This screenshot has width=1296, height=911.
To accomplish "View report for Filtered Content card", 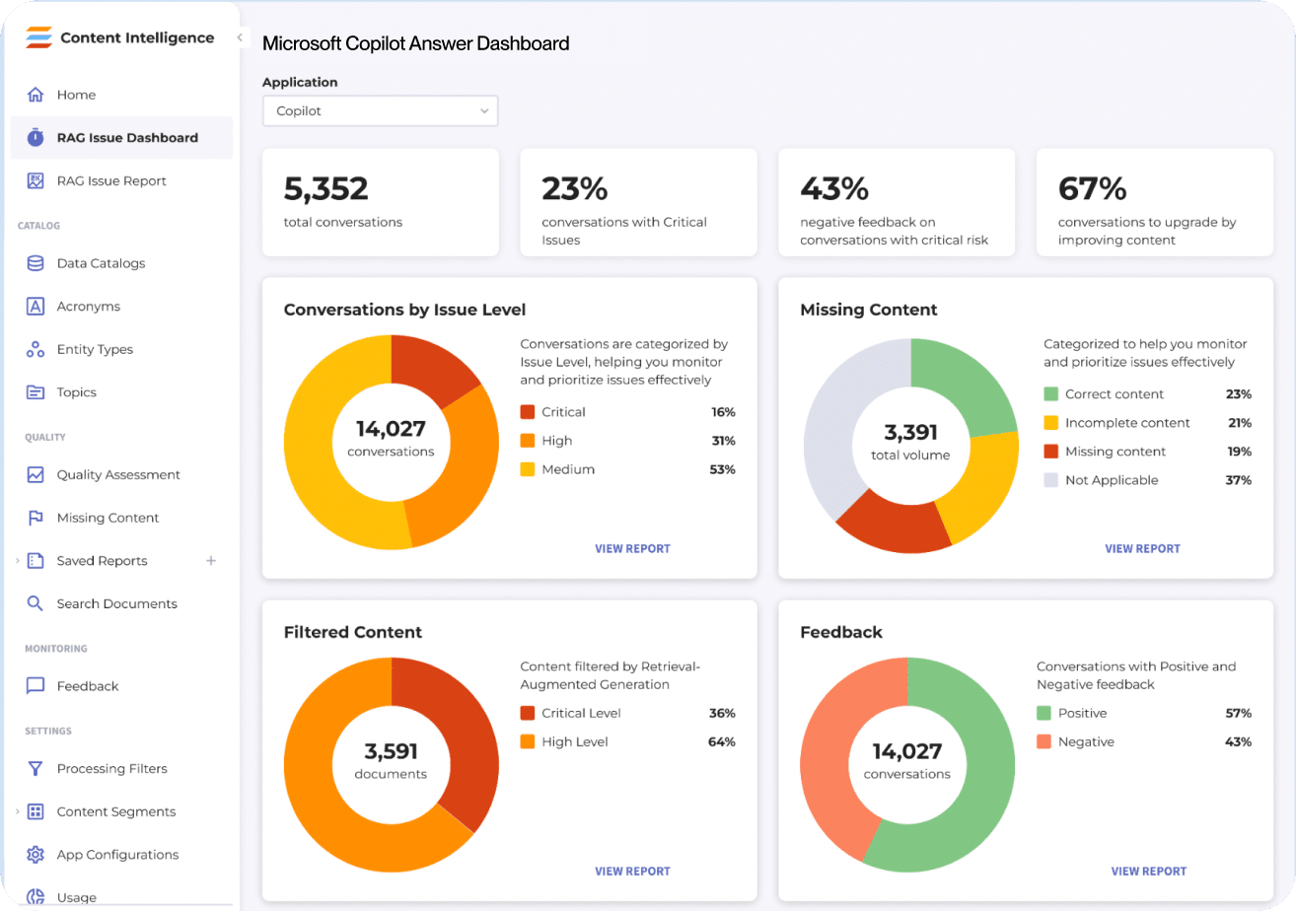I will click(x=632, y=872).
